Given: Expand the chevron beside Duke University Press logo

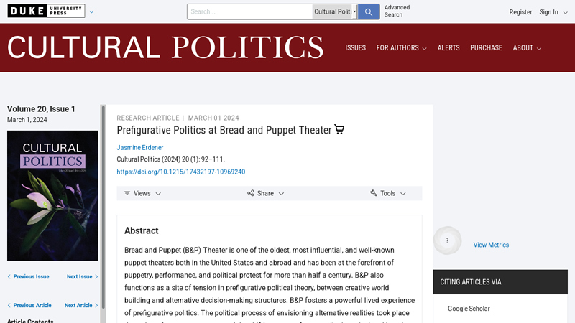Looking at the screenshot, I should coord(92,11).
